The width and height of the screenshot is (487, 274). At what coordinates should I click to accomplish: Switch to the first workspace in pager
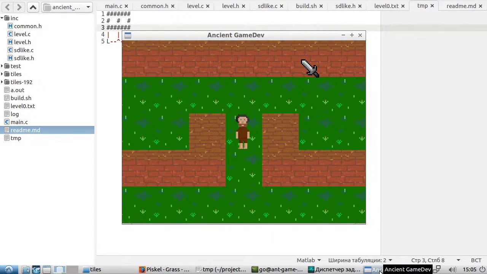60,269
